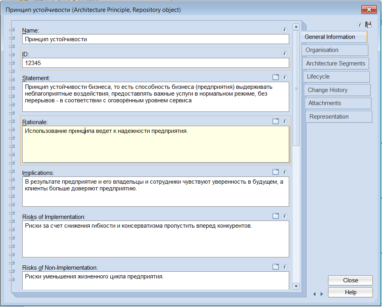
Task: Open Risks of Non-Implementation editor window icon
Action: 276,267
